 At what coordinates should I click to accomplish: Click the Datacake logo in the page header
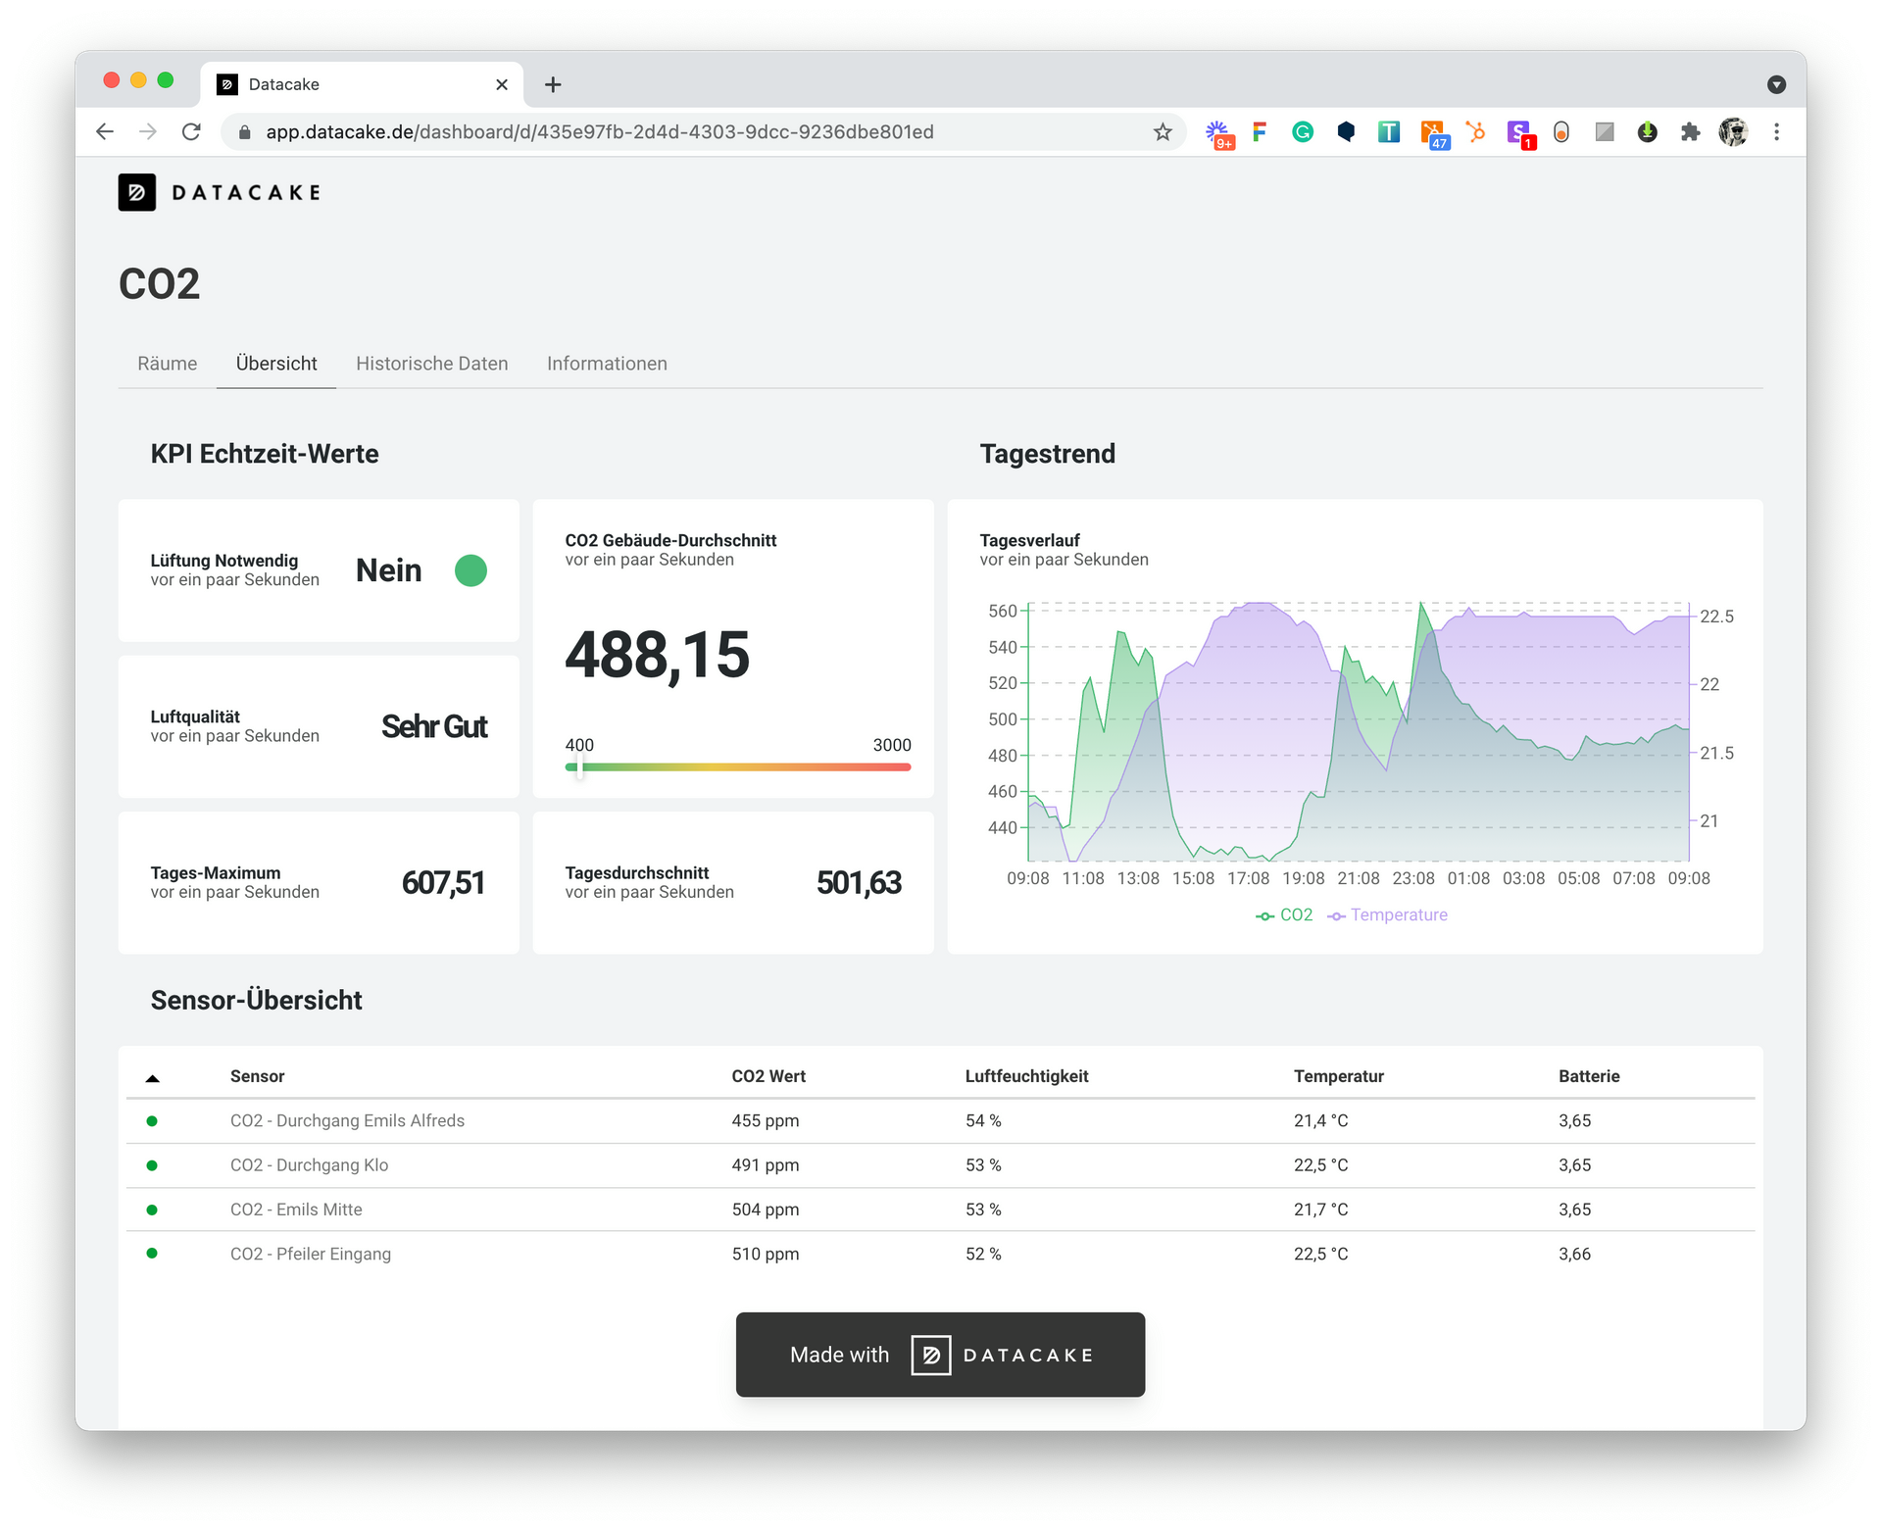click(220, 192)
